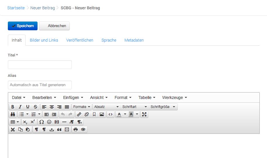Toggle italic formatting
Viewport: 267px width, 158px height.
click(20, 107)
